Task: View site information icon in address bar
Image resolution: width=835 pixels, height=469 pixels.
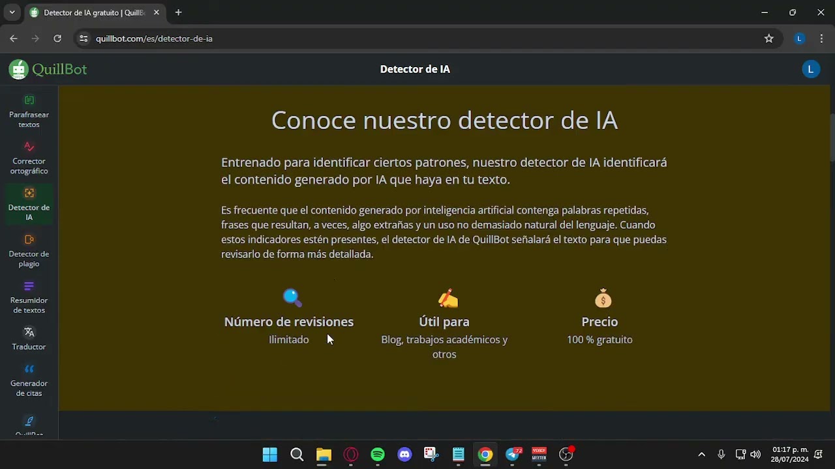Action: (x=83, y=38)
